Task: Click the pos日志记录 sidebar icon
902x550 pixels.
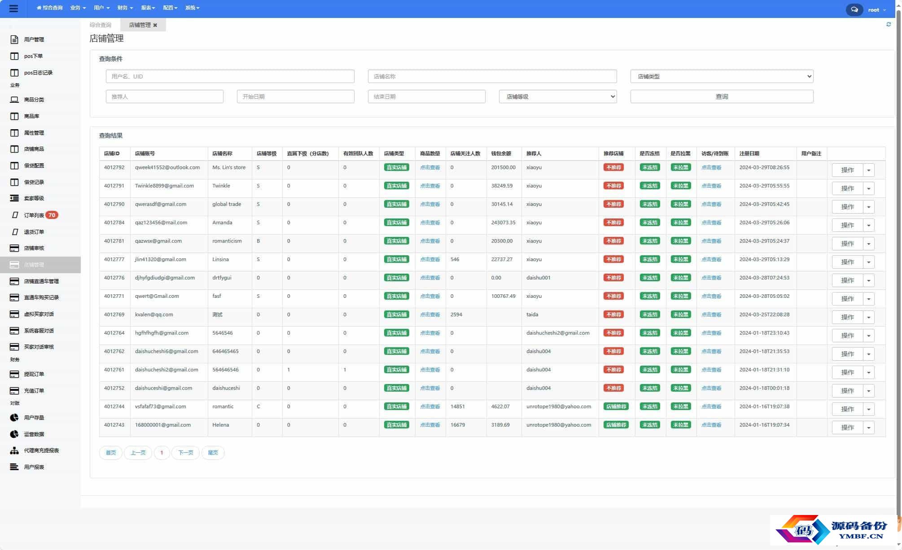Action: point(14,73)
